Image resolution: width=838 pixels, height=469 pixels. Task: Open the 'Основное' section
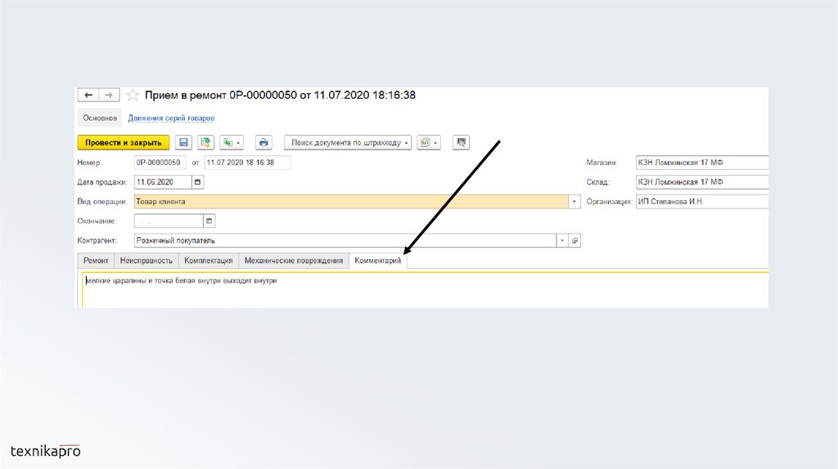pyautogui.click(x=100, y=118)
